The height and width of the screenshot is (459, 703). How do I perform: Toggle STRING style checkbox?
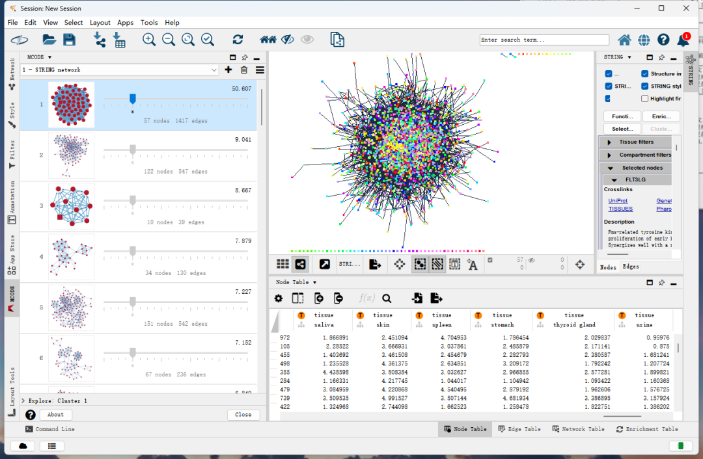tap(644, 86)
